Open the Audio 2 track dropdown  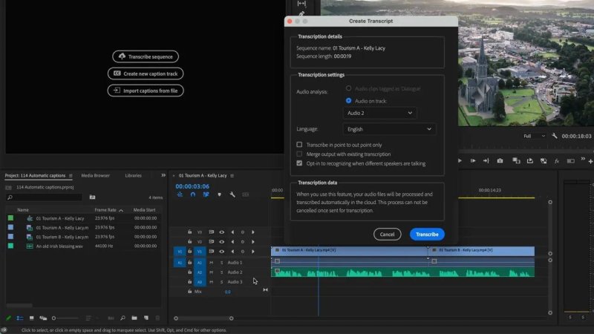[x=379, y=113]
